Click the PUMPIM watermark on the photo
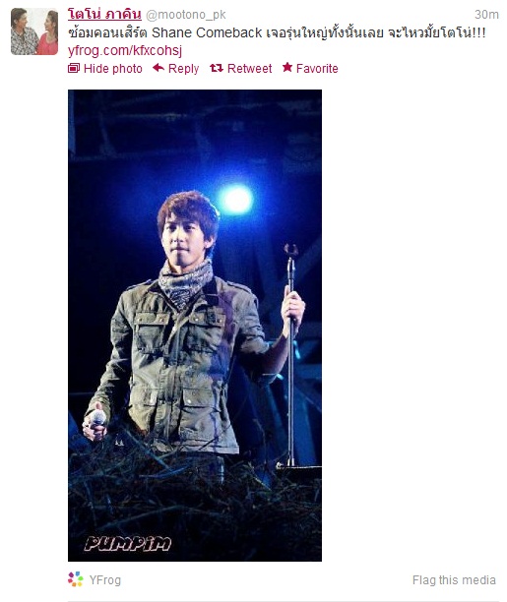This screenshot has height=602, width=507. tap(128, 544)
